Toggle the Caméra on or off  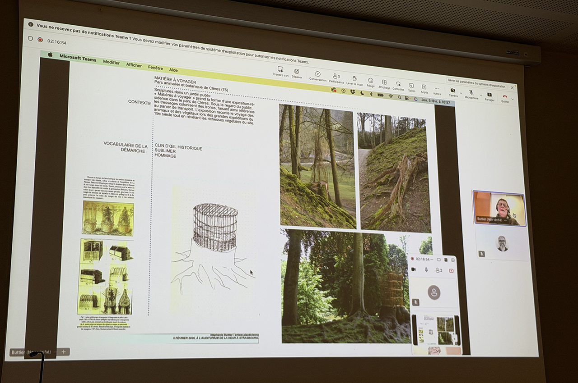coord(453,90)
